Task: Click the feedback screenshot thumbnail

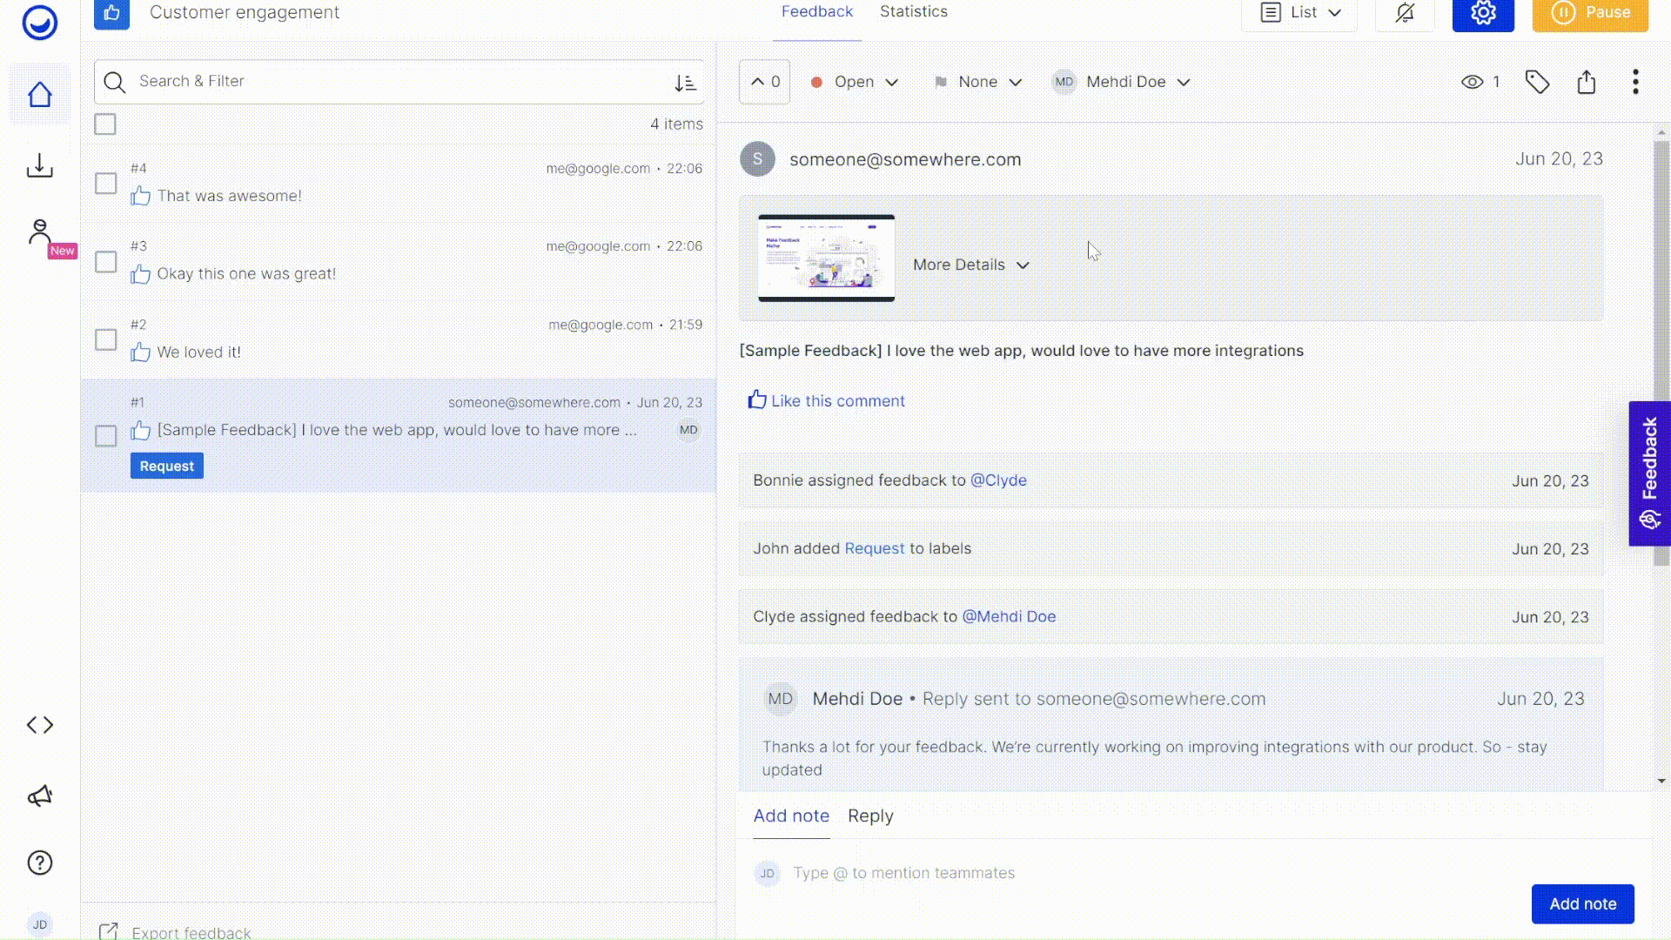Action: [x=826, y=258]
